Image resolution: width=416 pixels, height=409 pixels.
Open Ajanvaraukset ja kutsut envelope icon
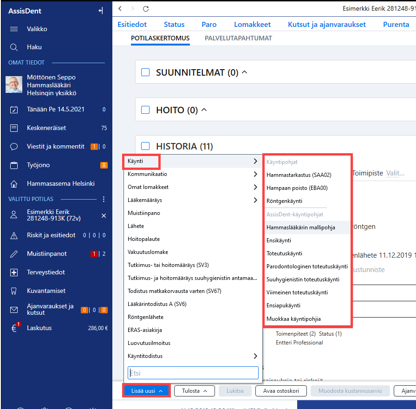pos(14,310)
